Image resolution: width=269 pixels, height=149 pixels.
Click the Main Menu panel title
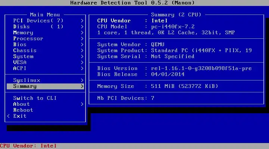(45, 15)
